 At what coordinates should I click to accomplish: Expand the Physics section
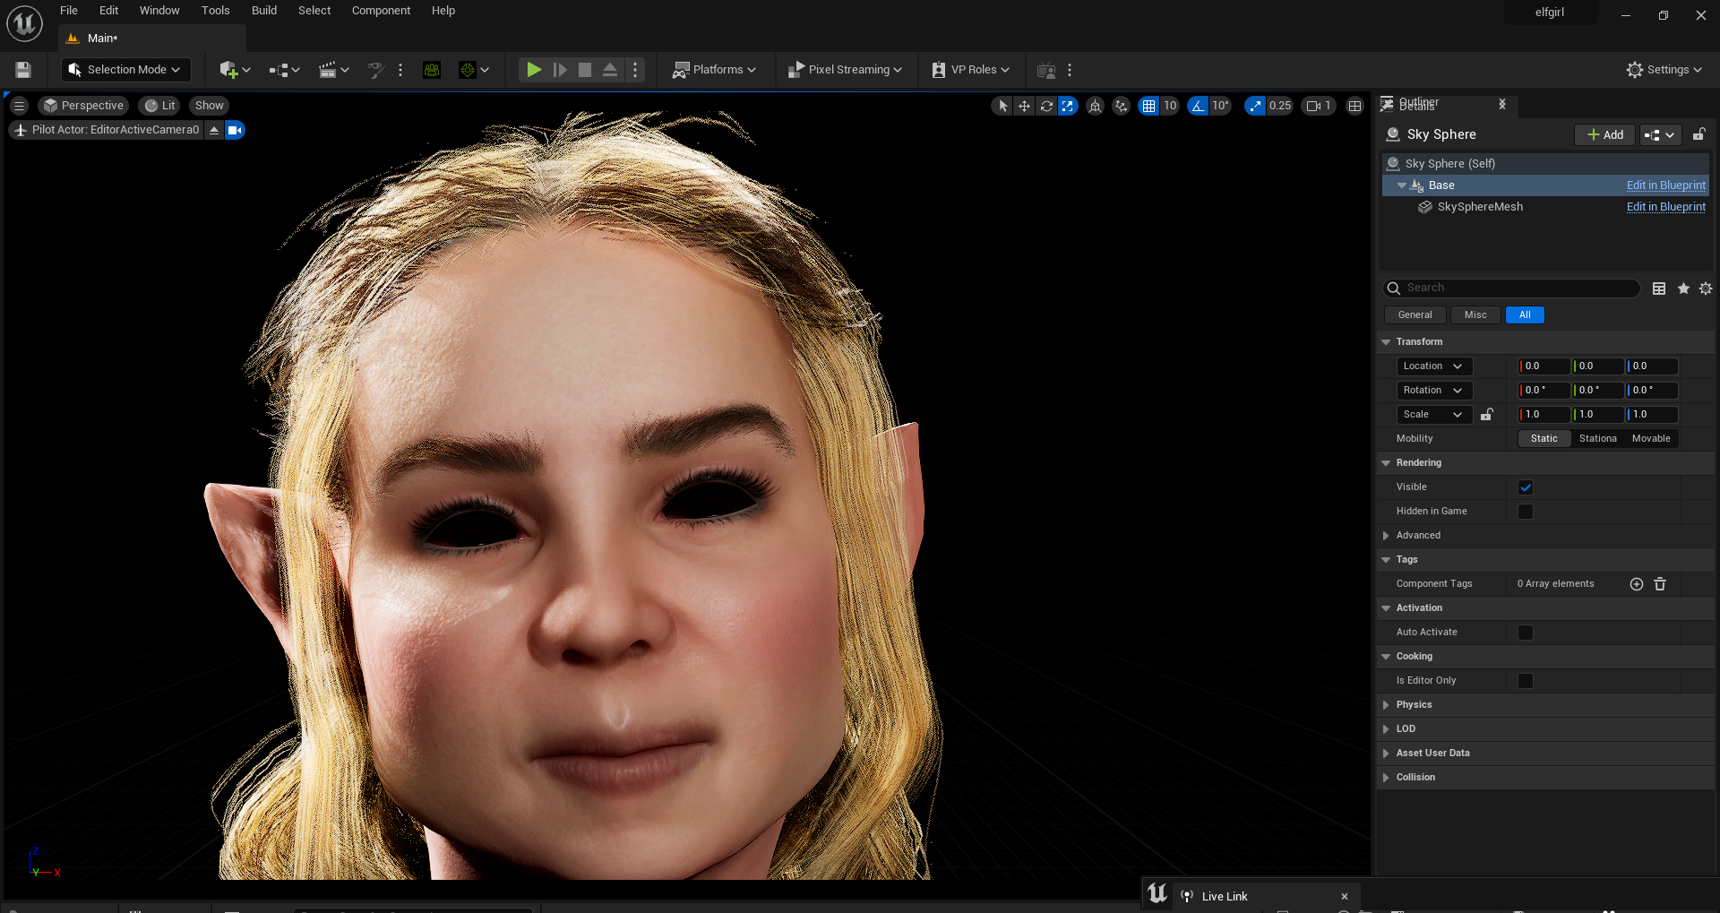tap(1386, 705)
